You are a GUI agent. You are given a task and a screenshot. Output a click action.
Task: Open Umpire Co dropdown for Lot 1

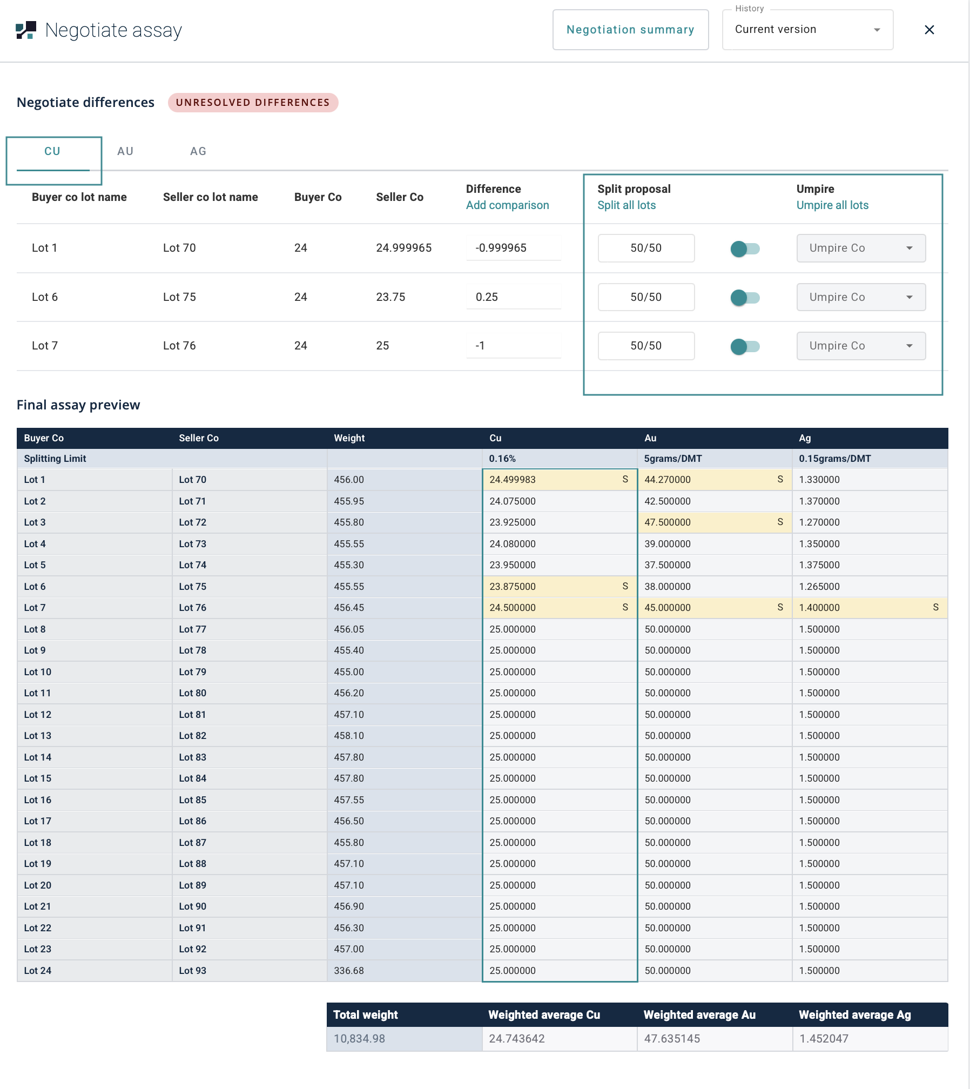[860, 248]
